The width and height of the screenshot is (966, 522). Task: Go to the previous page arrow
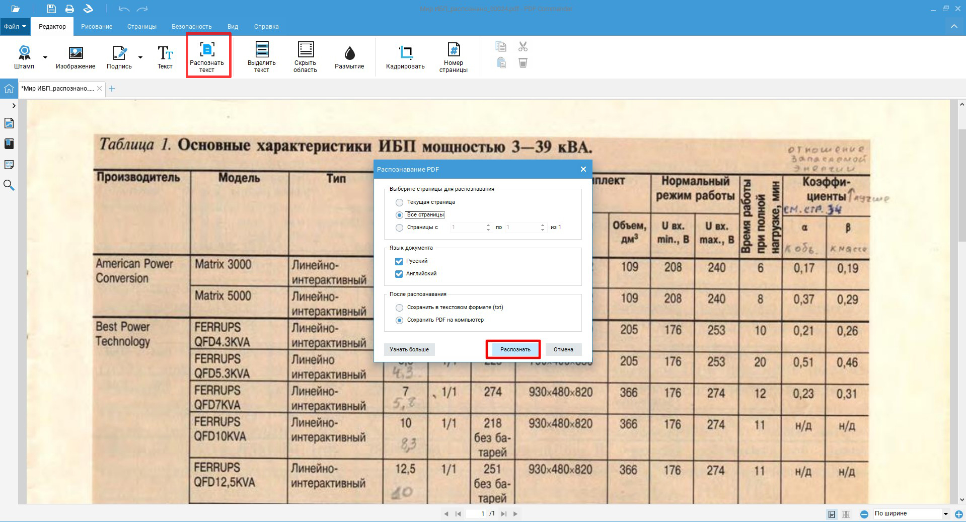pos(446,514)
